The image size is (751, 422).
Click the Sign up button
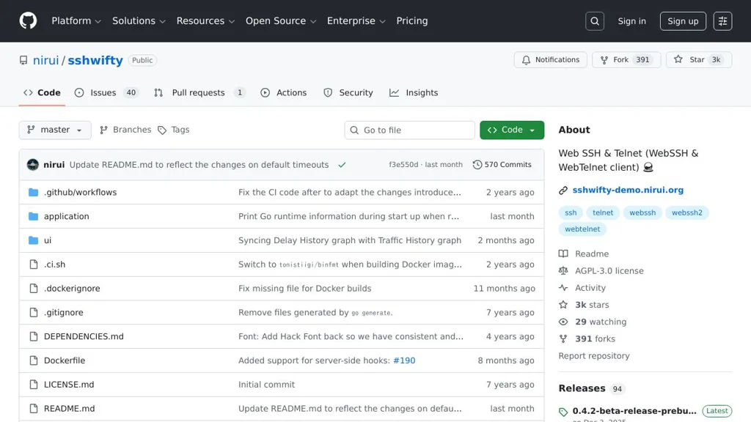(x=683, y=21)
